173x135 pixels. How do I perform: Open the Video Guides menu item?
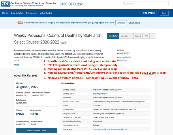click(x=46, y=13)
